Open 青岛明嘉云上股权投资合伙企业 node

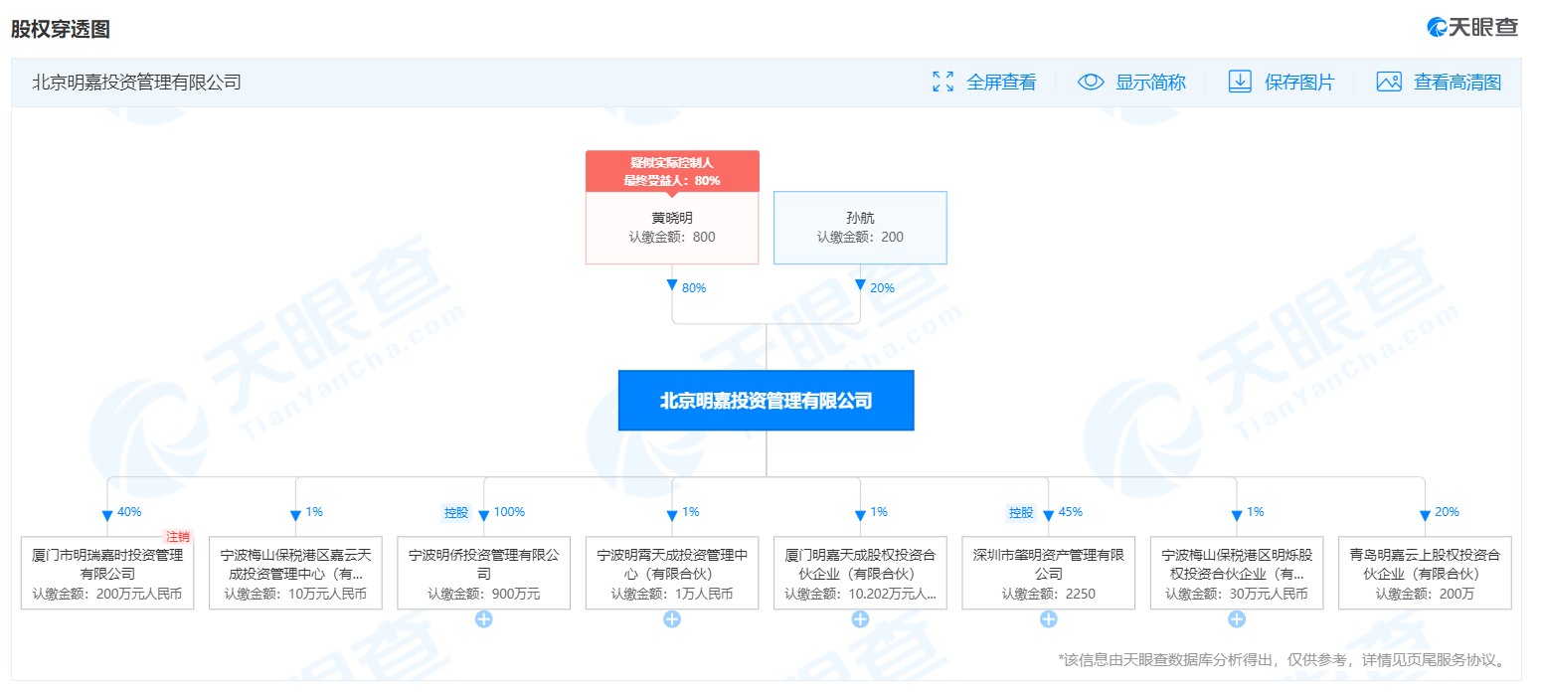[x=1424, y=574]
